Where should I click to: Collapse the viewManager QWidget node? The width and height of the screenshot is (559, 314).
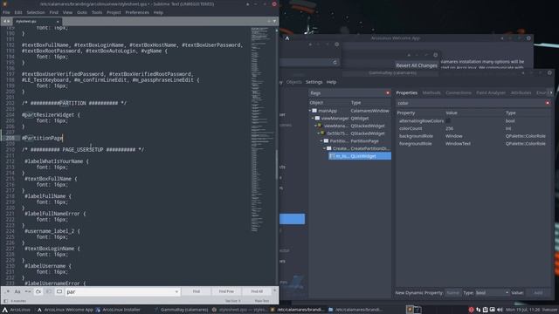[x=313, y=119]
